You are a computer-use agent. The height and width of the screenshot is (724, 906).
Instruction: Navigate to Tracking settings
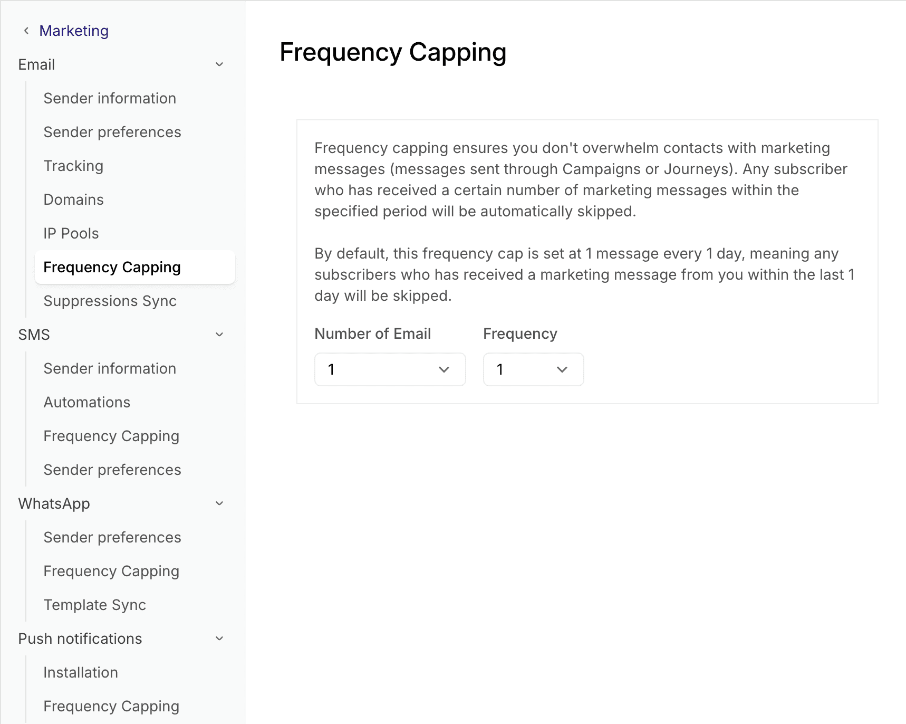pos(73,166)
